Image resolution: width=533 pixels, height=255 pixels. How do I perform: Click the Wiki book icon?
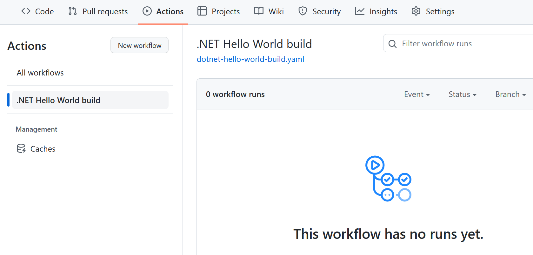[x=259, y=11]
